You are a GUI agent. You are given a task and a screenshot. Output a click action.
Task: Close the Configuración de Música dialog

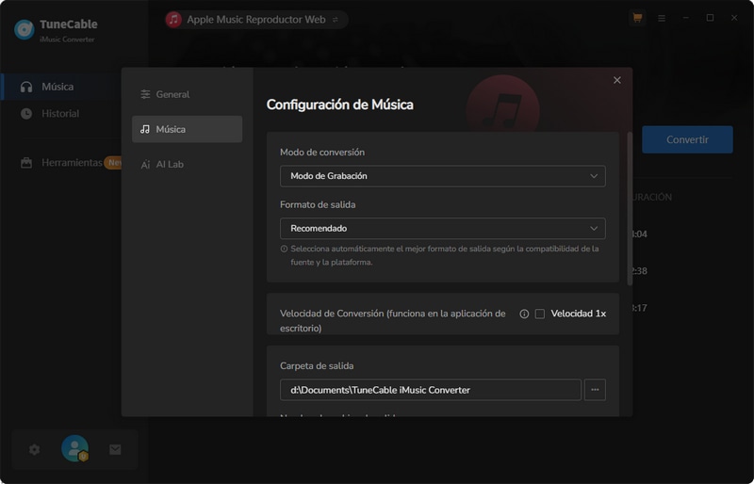[x=617, y=80]
